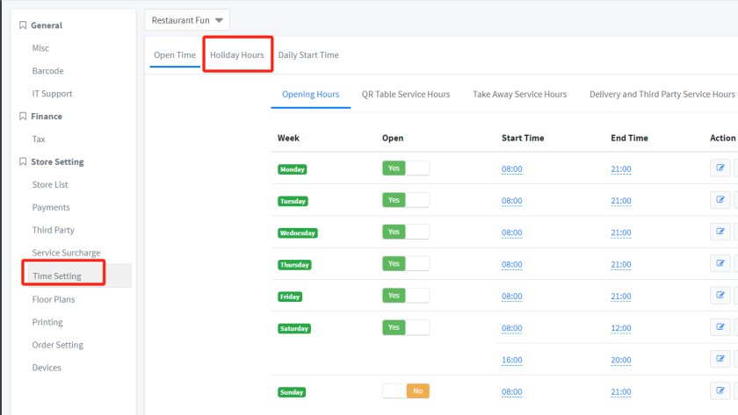Image resolution: width=738 pixels, height=415 pixels.
Task: Switch to the Holiday Hours tab
Action: [236, 55]
